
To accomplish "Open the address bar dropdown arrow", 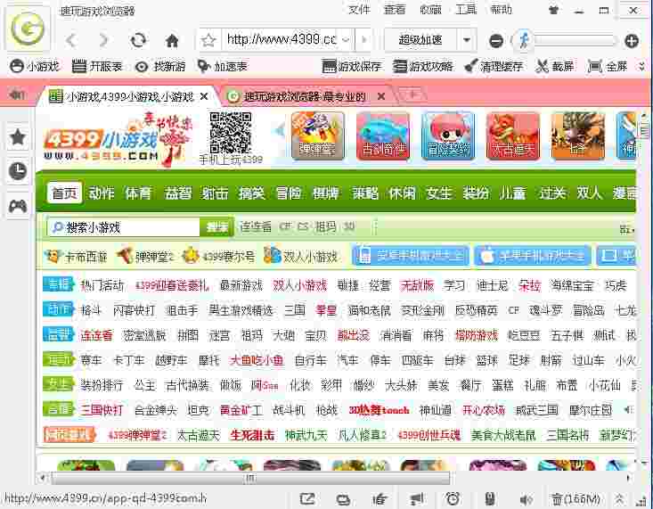I will pos(363,40).
